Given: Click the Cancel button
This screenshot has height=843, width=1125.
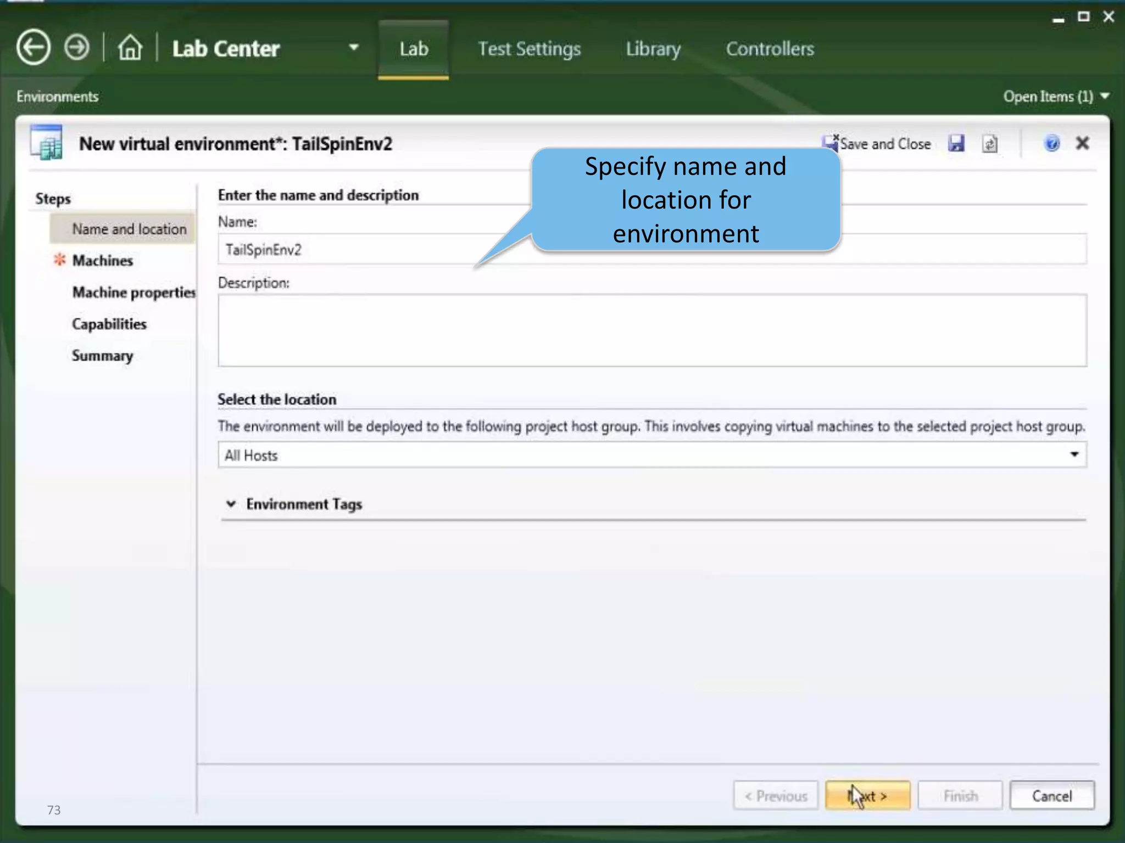Looking at the screenshot, I should tap(1051, 795).
